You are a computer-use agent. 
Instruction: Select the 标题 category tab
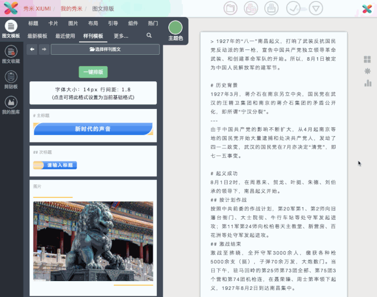tap(33, 24)
